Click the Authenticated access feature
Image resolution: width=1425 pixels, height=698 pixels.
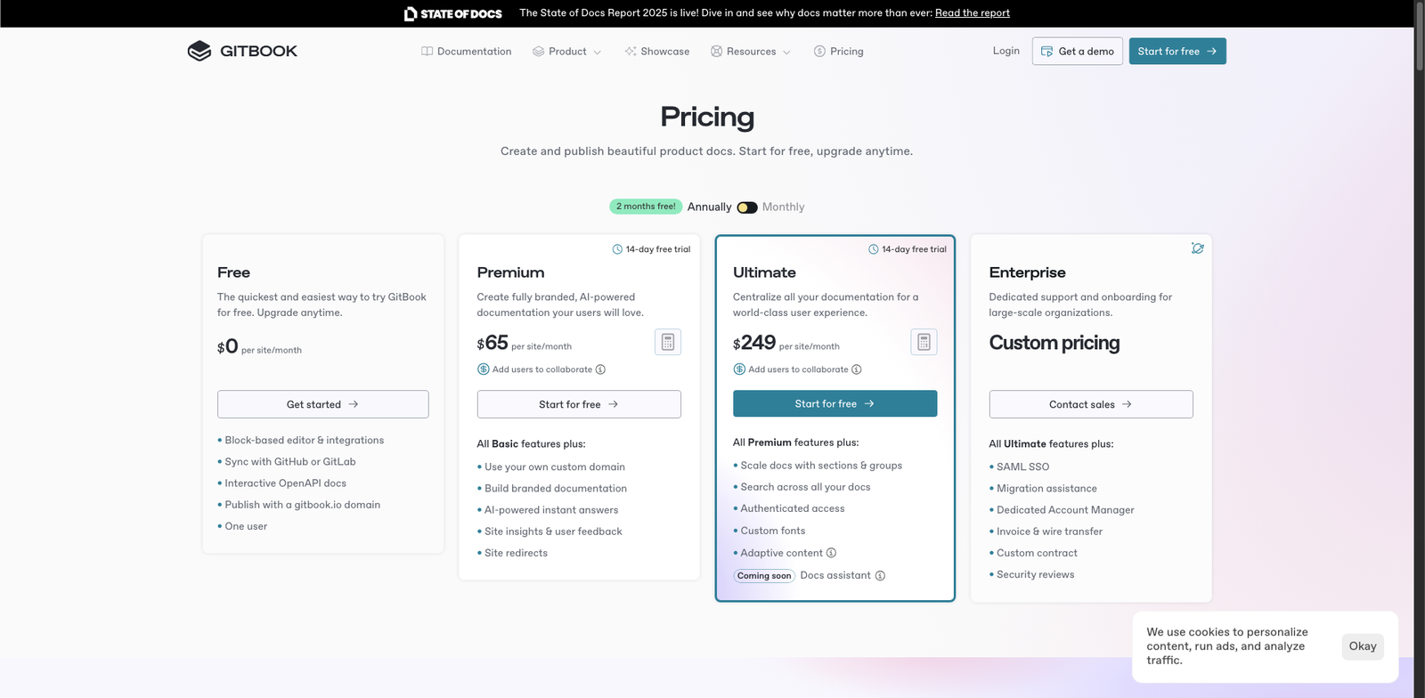793,508
